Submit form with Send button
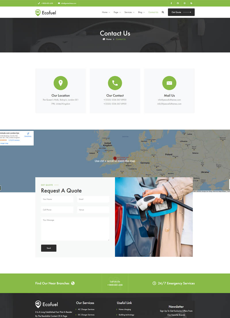Viewport: 230px width, 318px height. [49, 248]
